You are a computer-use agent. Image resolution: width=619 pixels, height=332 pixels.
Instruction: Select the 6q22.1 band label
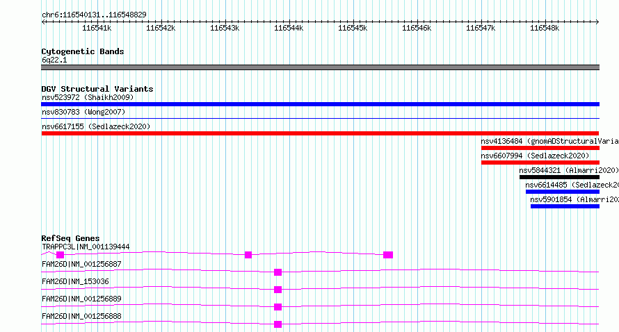pos(54,60)
